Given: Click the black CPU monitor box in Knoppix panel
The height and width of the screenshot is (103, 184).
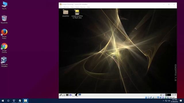Looking at the screenshot, I should click(x=169, y=95).
